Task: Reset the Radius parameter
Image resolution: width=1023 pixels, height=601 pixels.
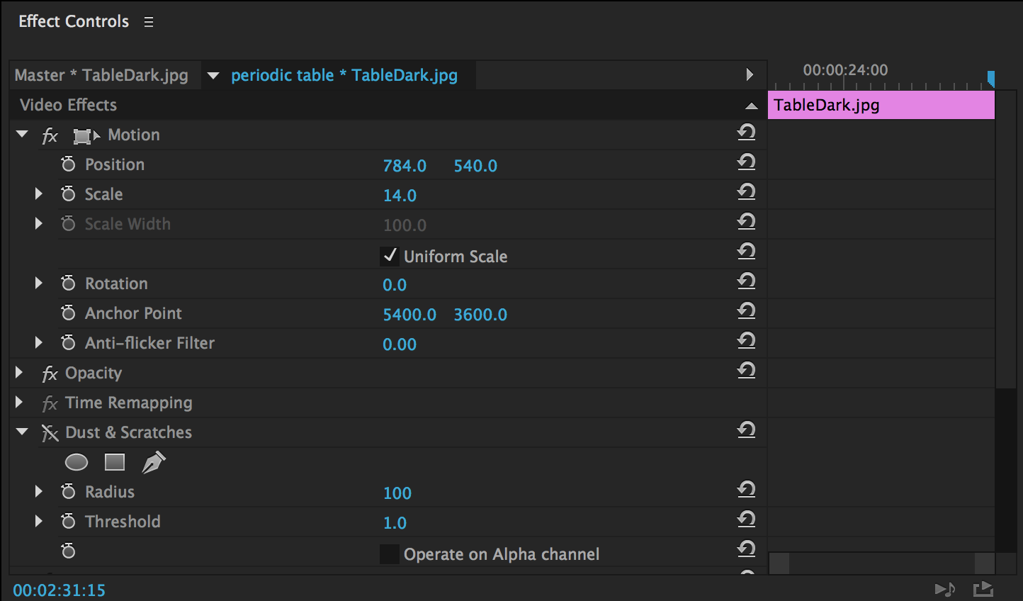Action: (746, 490)
